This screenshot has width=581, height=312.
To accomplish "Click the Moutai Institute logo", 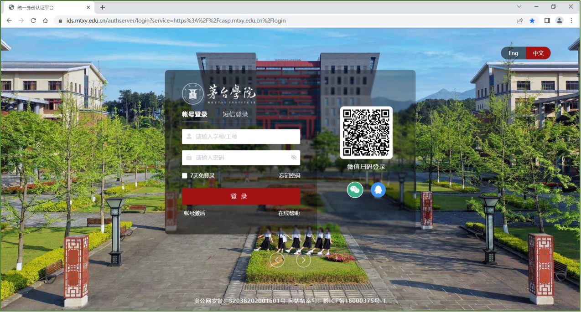I will coord(218,94).
